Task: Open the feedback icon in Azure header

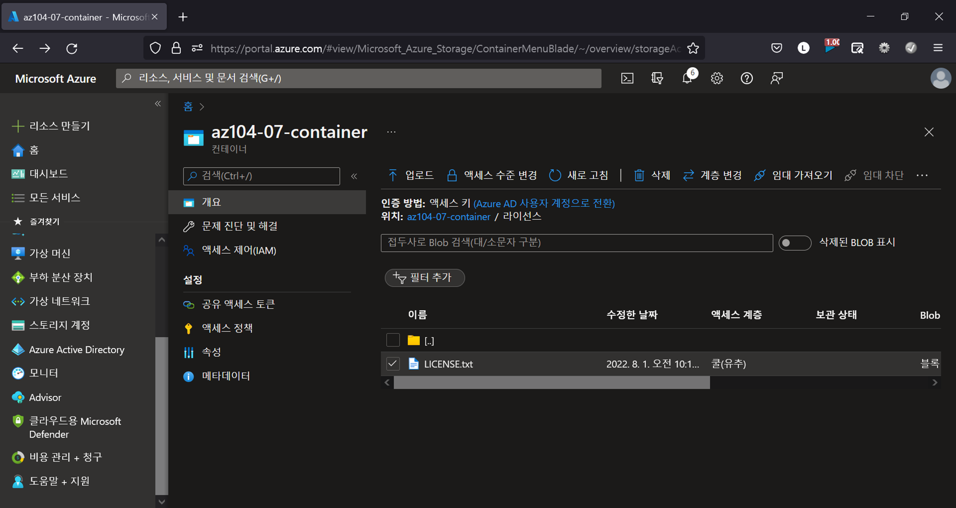Action: point(777,78)
